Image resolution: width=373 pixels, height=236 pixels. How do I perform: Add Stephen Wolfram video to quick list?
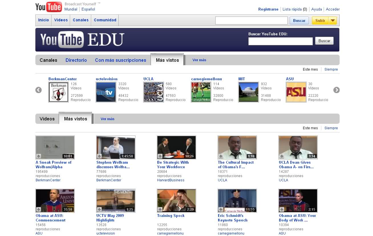(x=99, y=156)
